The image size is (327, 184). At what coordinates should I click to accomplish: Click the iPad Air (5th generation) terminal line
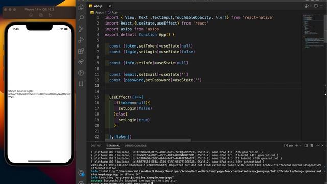click(177, 152)
